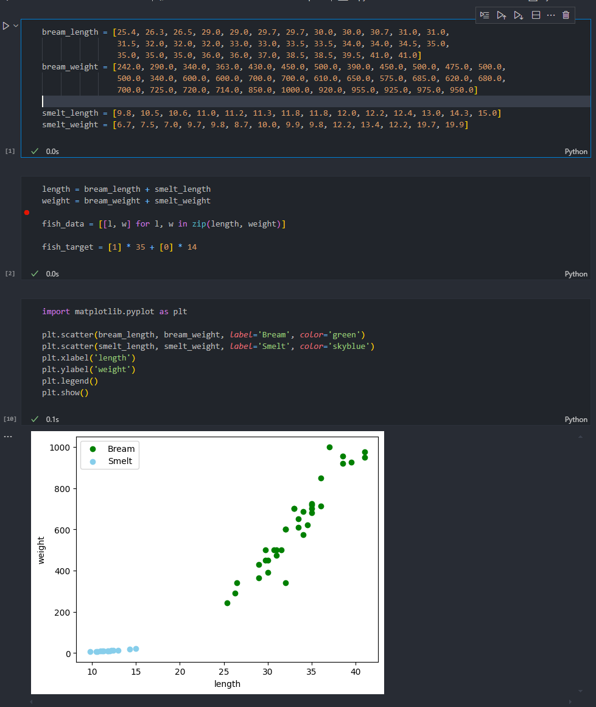
Task: Change language via Python label of third cell
Action: pos(576,420)
